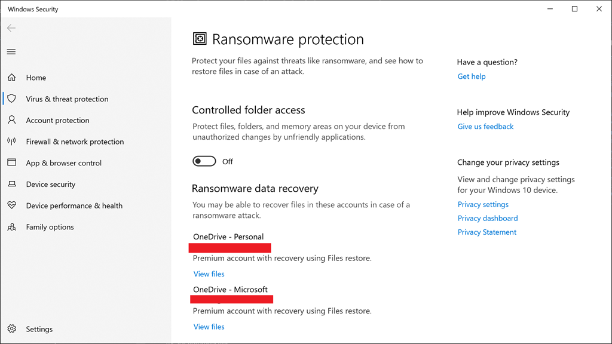
Task: Read the Privacy Statement link
Action: [x=487, y=232]
